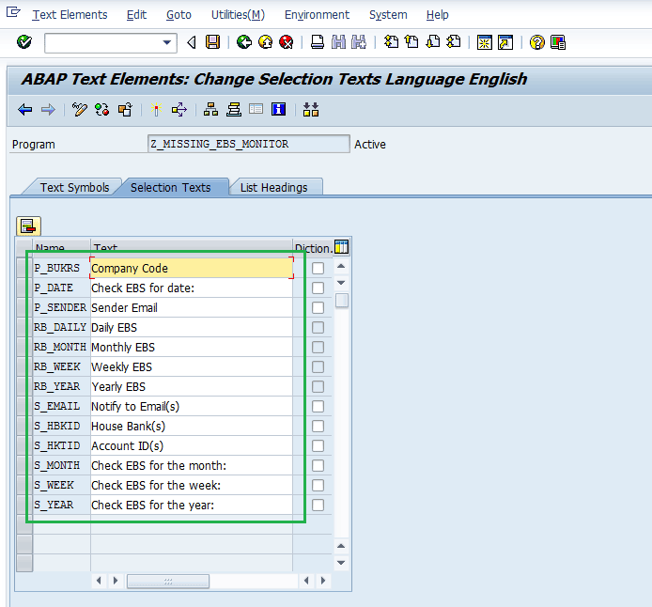The image size is (652, 607).
Task: Click the Active/Inactive toggle icon
Action: [x=101, y=110]
